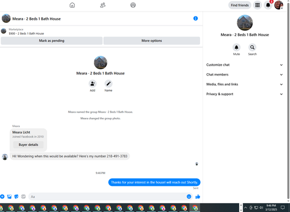Click the taskbar clock showing 9:46 PM
290x212 pixels.
coord(271,207)
